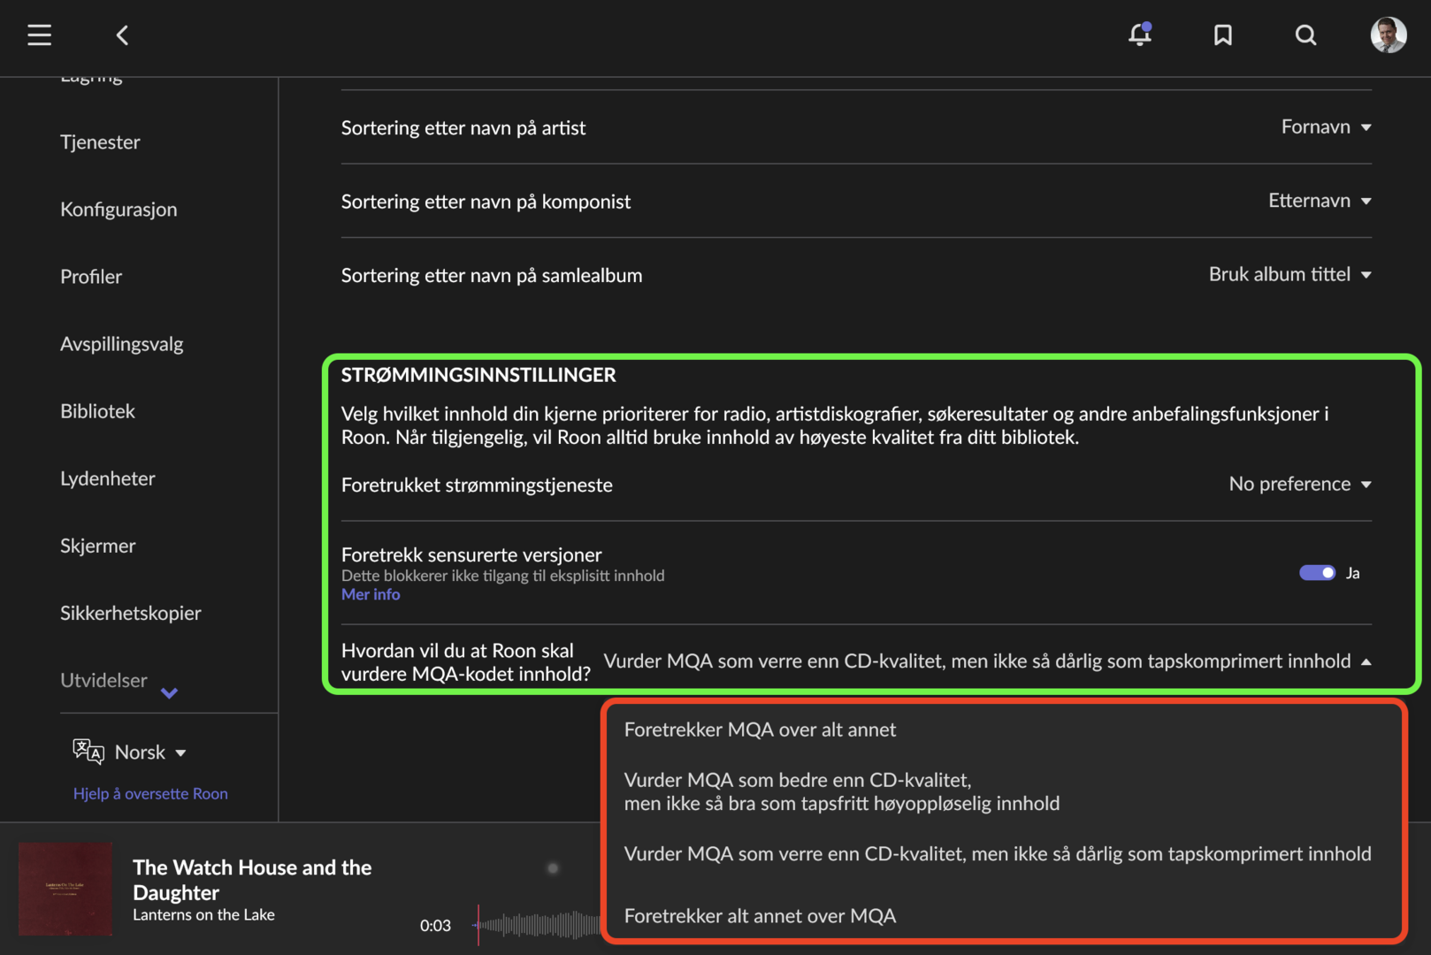Open the Norsk language dropdown
Screen dimensions: 1431x955
click(x=150, y=752)
